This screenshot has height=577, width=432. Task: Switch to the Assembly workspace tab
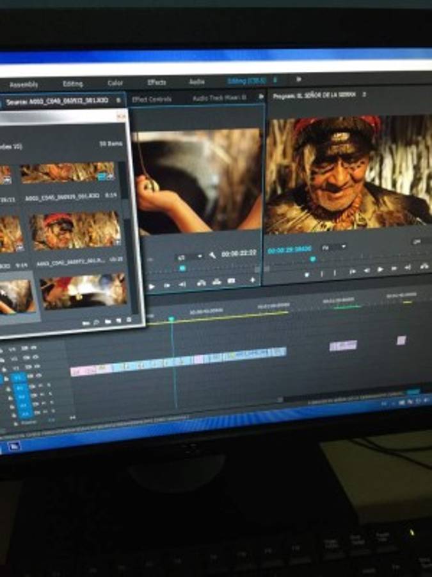[24, 85]
